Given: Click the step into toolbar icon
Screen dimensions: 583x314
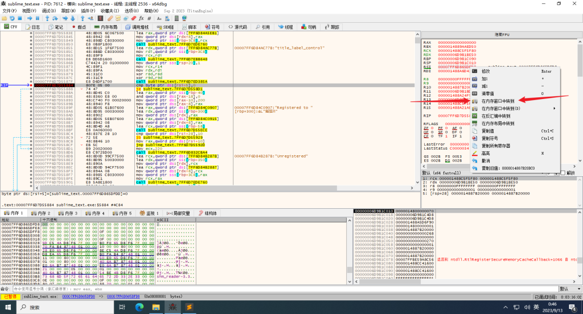Looking at the screenshot, I should 48,18.
